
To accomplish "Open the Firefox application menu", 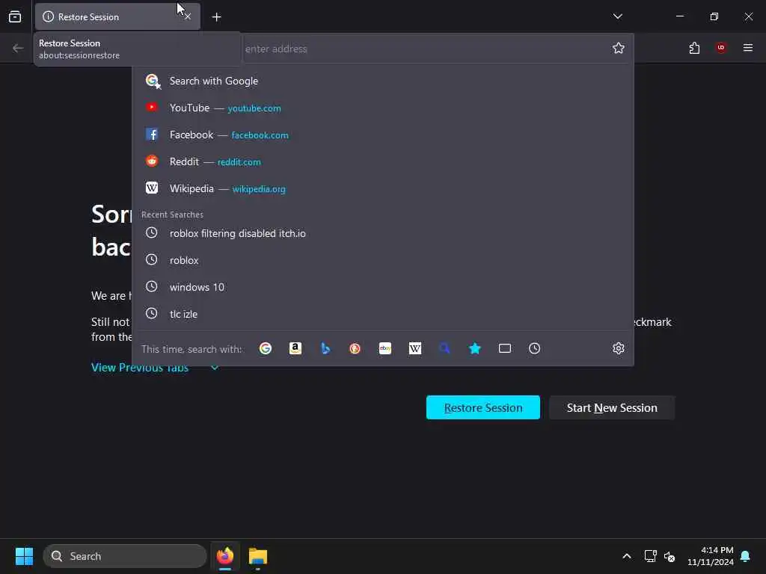I will (748, 48).
